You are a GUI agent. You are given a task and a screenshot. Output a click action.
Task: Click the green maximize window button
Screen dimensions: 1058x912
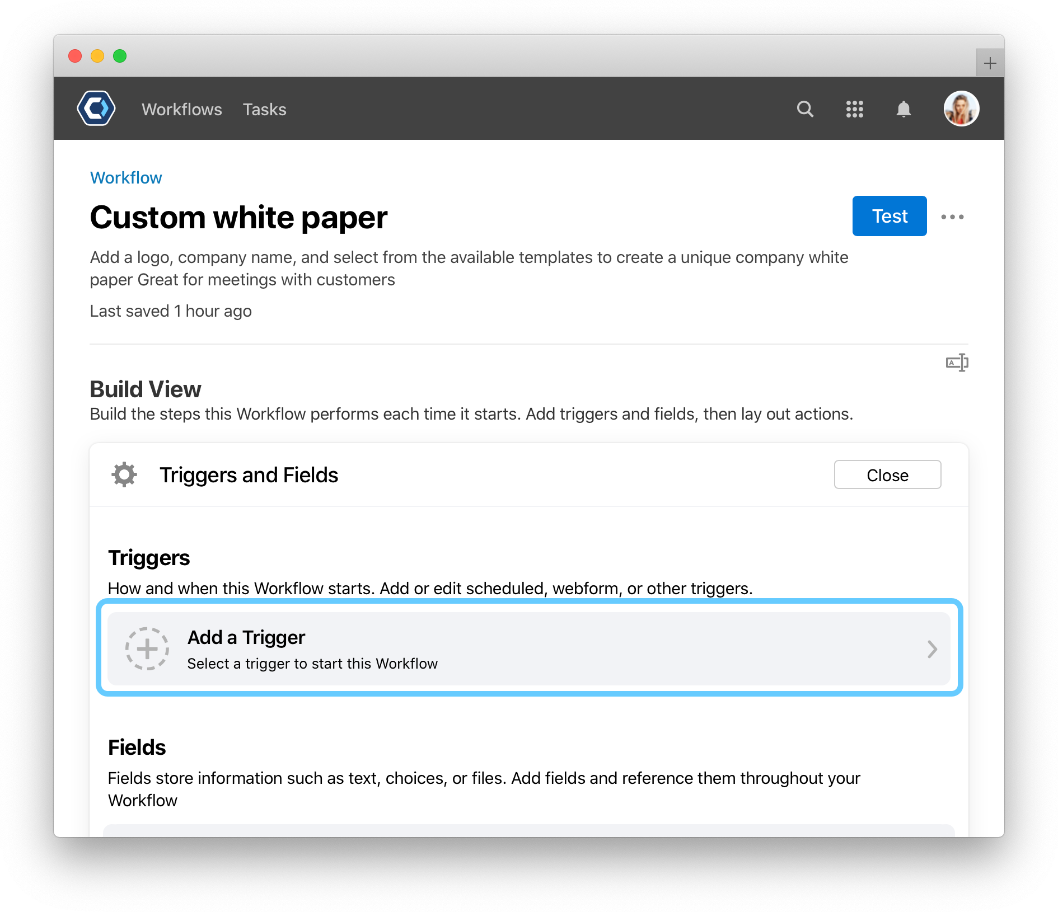click(x=120, y=56)
